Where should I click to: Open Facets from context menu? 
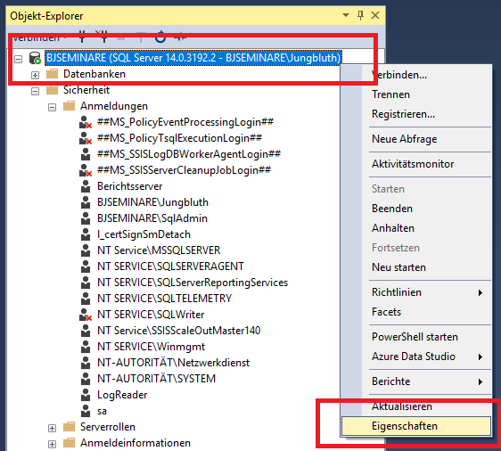386,312
